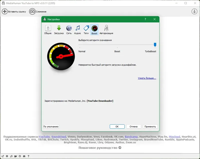Viewport: 200px width, 159px height.
Task: Open the YouTube supported service link
Action: (44, 137)
